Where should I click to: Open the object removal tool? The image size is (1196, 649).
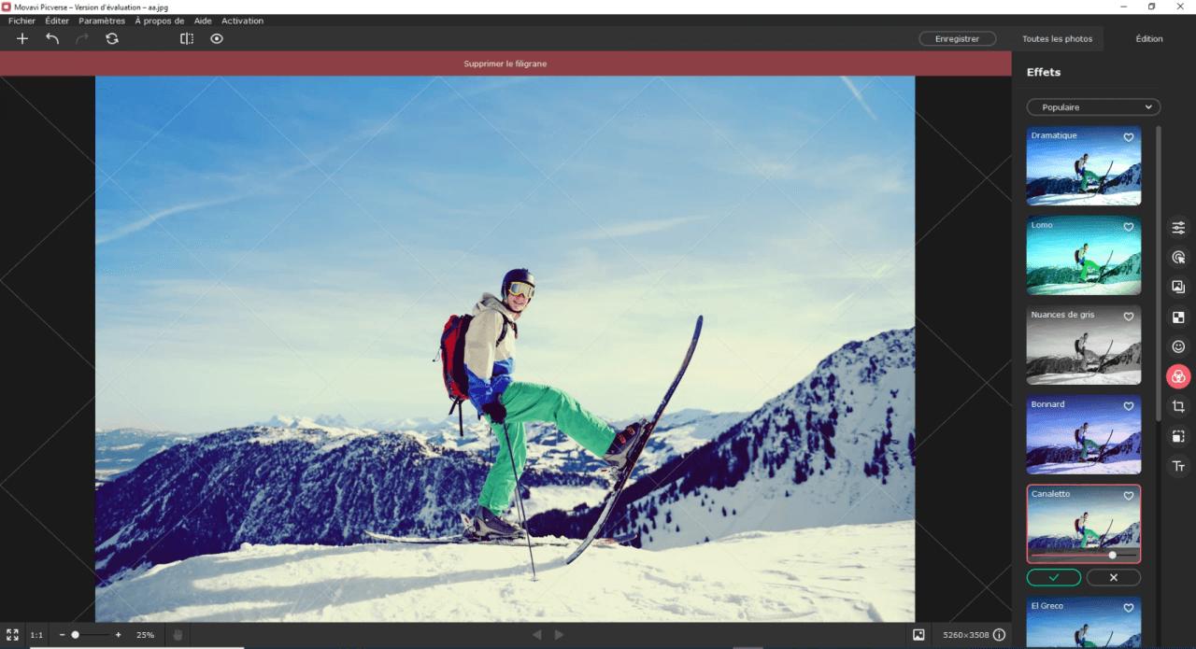click(1178, 258)
